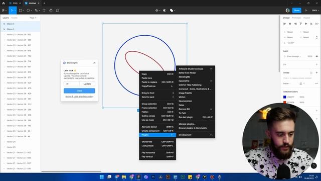Choose Copy from context menu
The width and height of the screenshot is (321, 181).
coord(157,74)
